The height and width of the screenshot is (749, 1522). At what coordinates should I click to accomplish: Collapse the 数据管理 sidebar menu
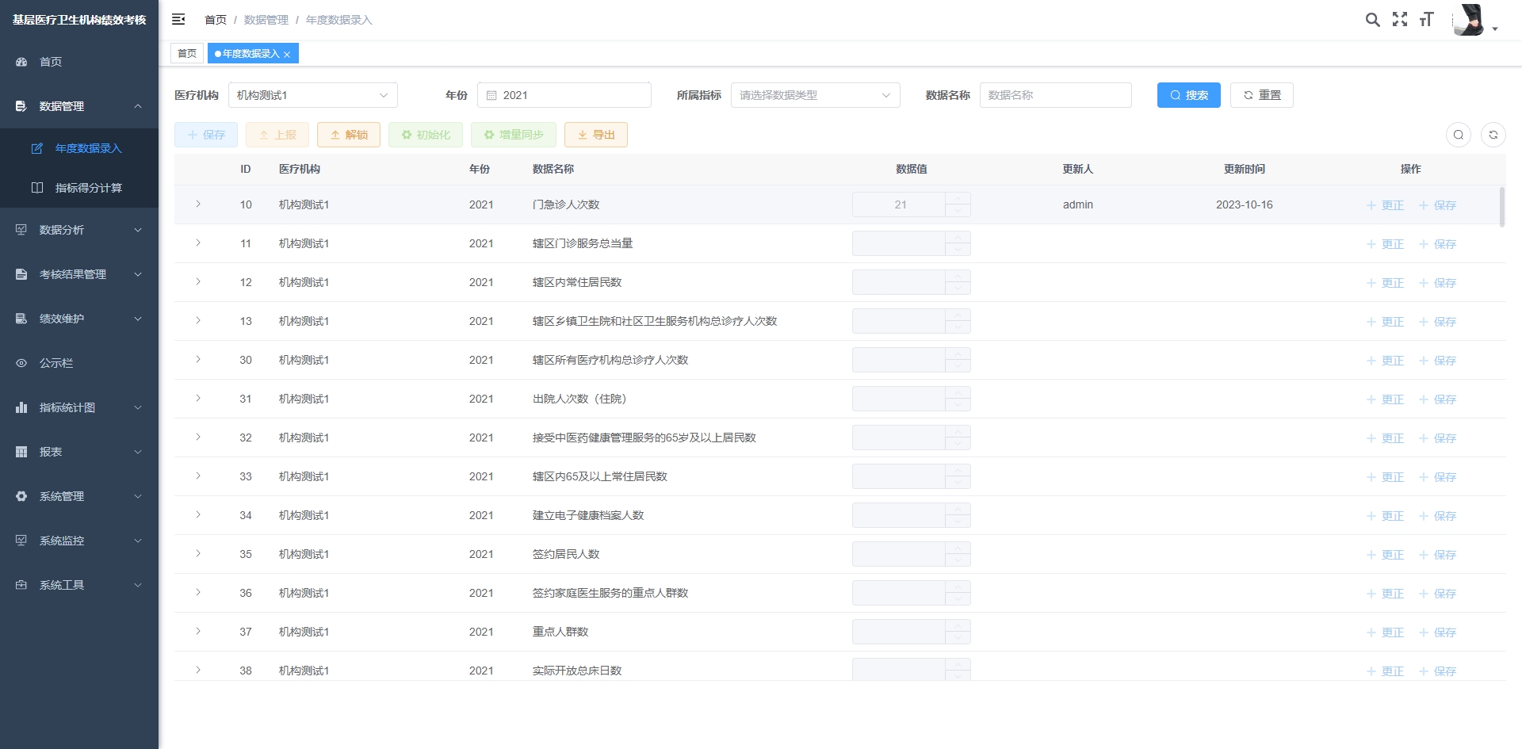point(79,106)
